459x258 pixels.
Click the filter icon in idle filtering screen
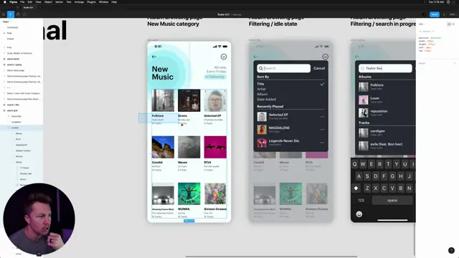325,57
